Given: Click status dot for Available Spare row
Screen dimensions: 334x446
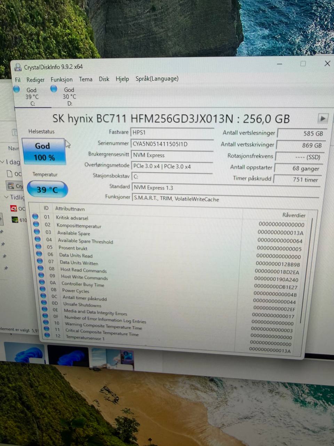Looking at the screenshot, I should click(37, 232).
